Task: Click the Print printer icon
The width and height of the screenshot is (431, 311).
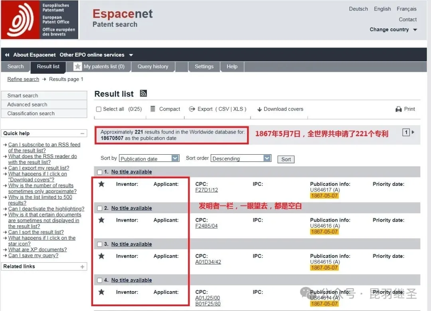Action: pos(398,109)
